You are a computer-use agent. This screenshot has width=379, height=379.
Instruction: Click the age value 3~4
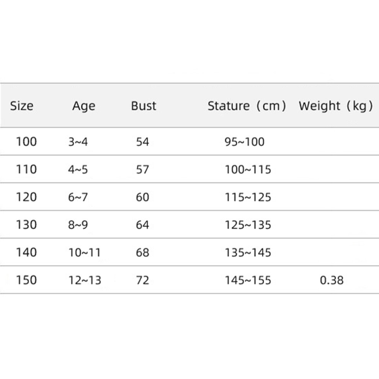coord(78,142)
